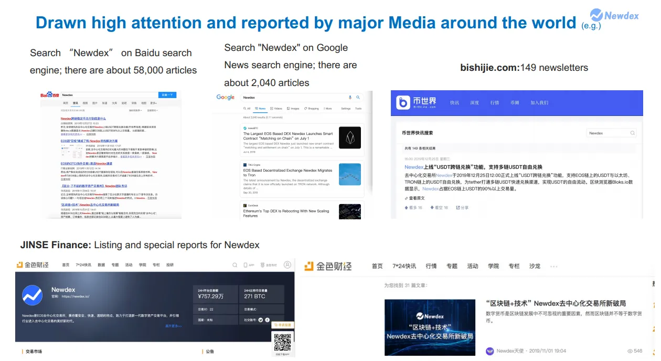Click Facebook social icon on Newdex profile

tap(267, 320)
